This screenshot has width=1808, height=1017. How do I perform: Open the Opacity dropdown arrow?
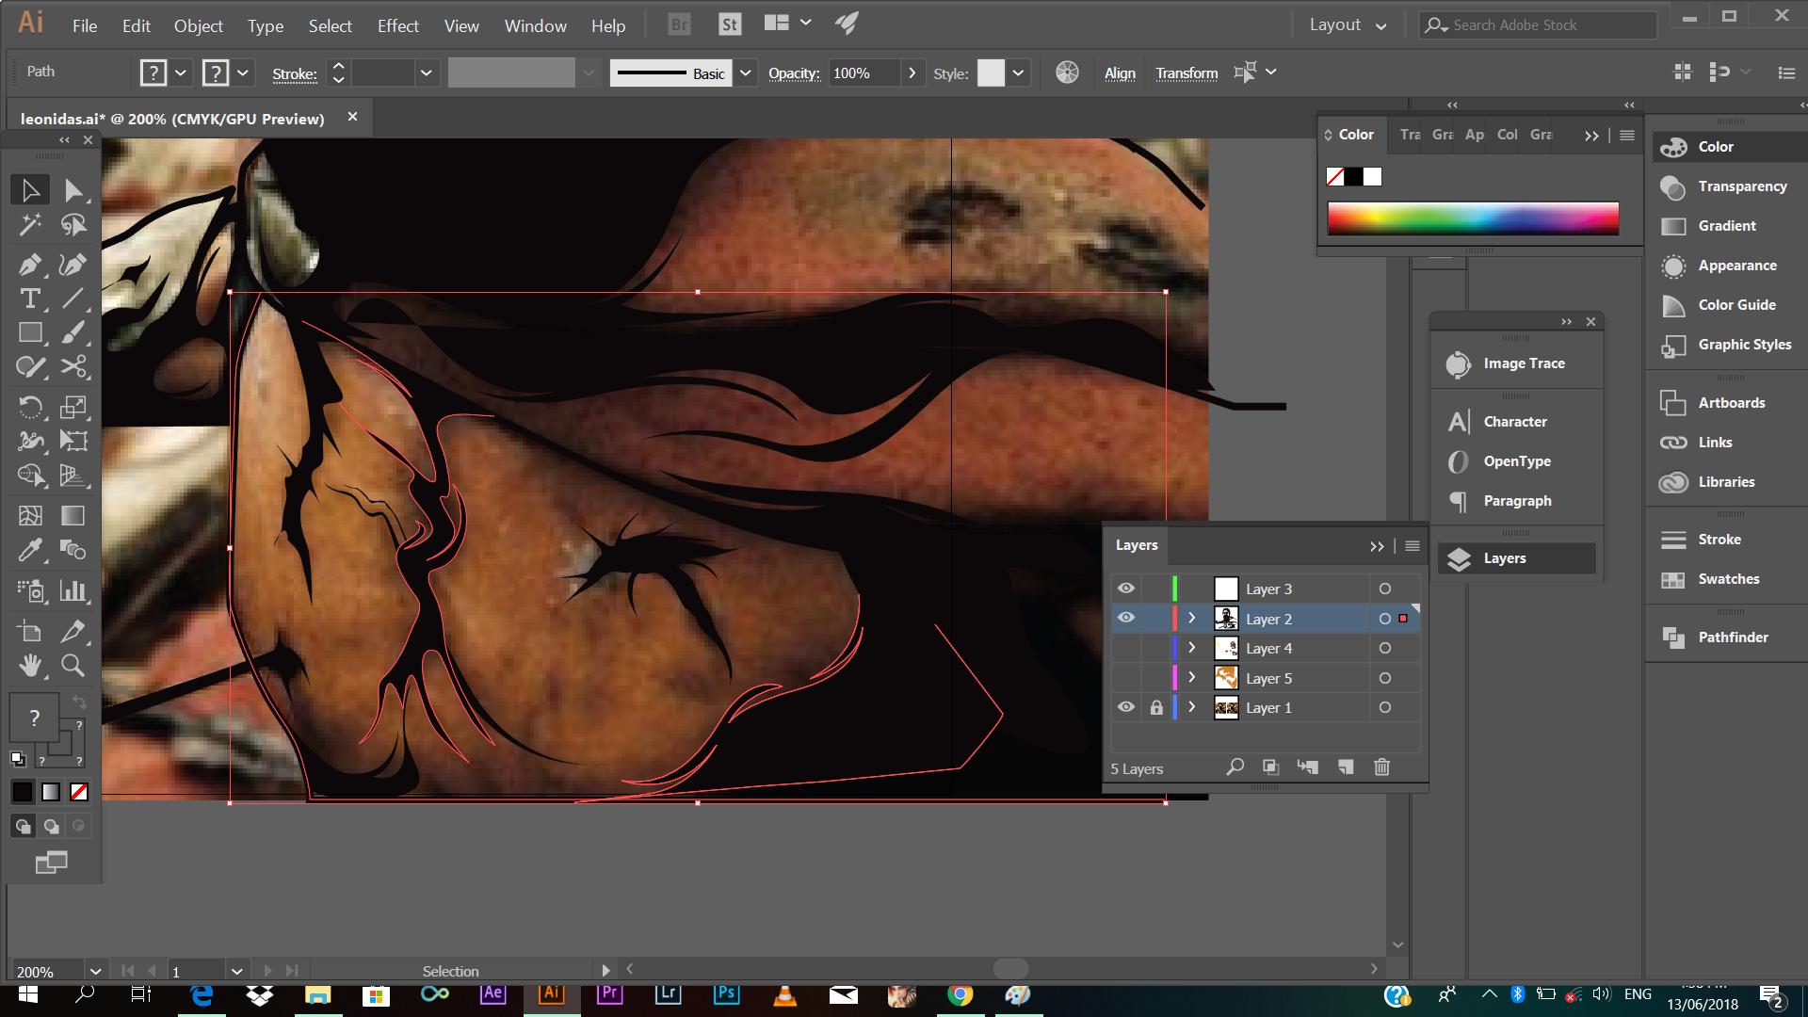coord(912,73)
